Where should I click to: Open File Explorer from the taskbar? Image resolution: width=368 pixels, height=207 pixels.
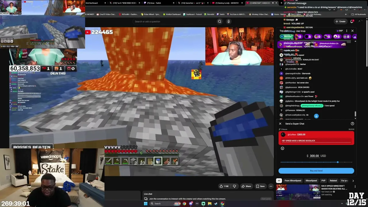tap(210, 204)
